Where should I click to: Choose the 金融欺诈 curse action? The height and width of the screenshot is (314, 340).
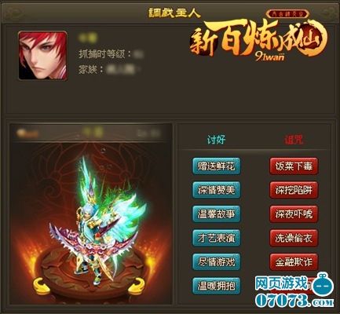(294, 261)
